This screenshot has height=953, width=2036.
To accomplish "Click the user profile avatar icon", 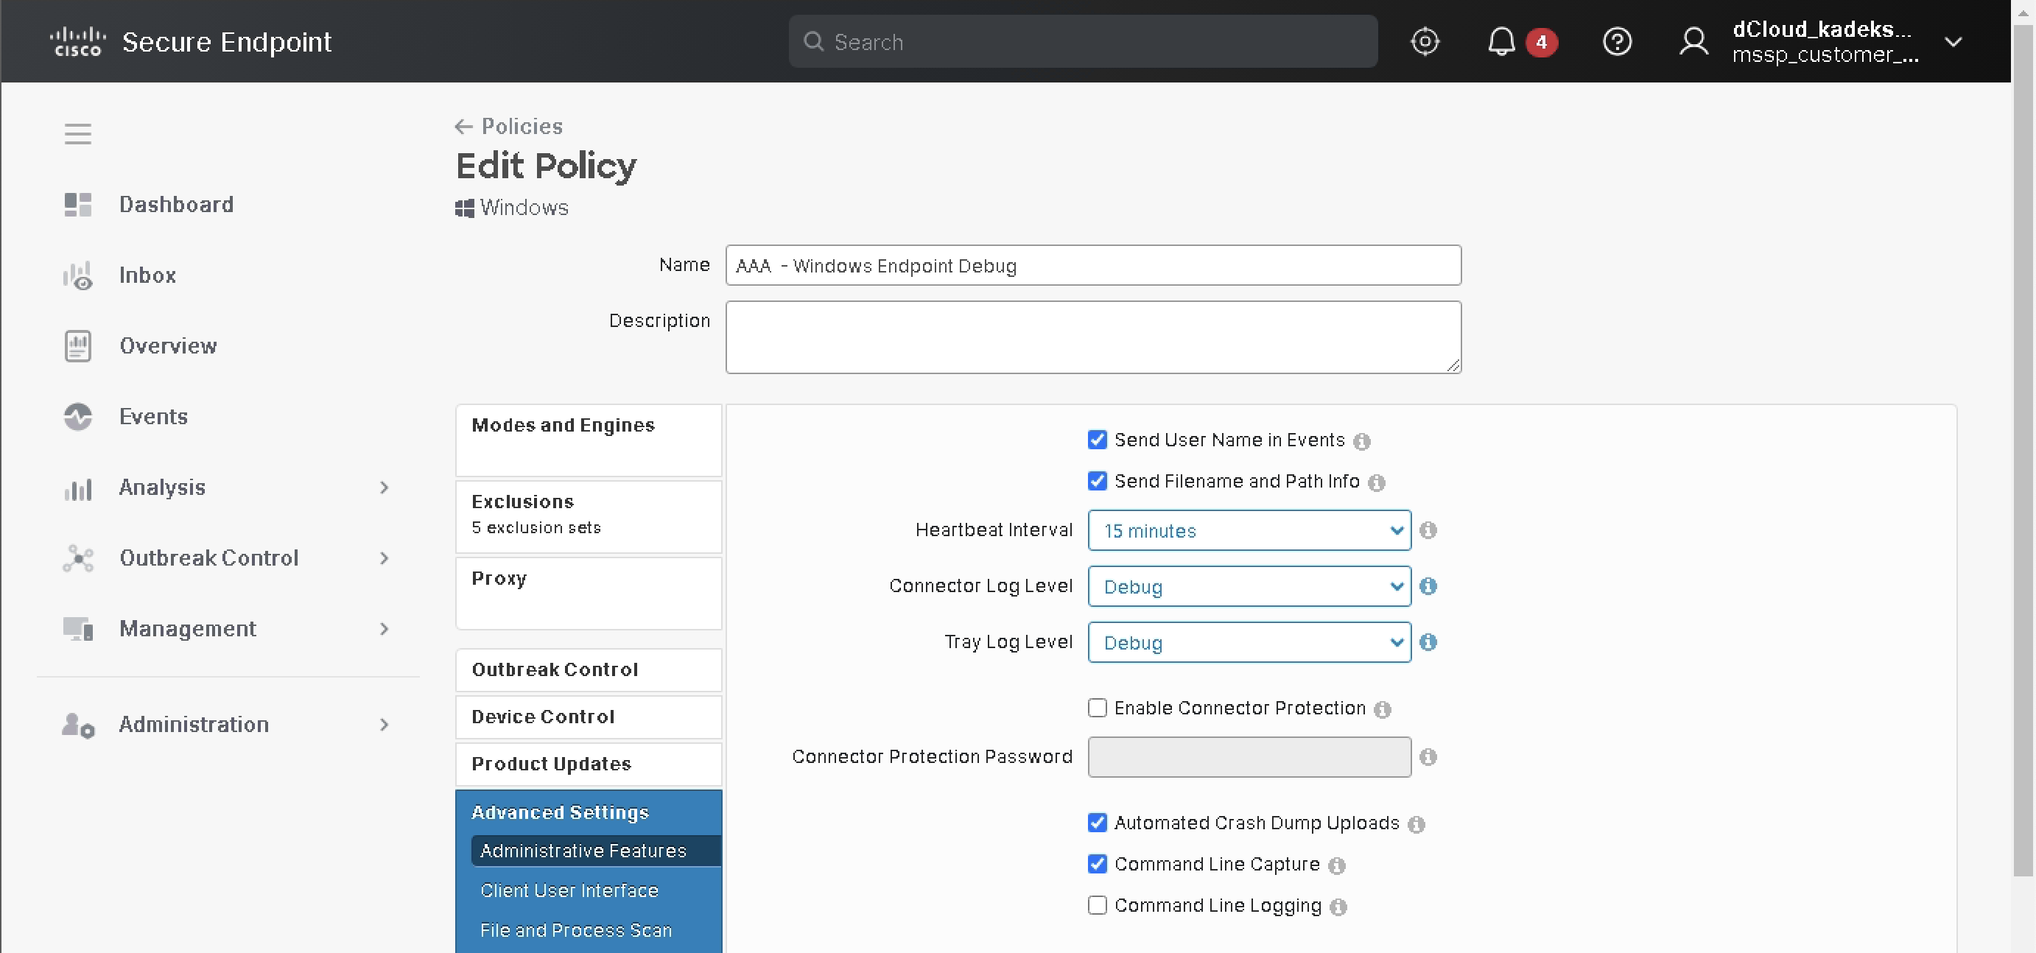I will [1693, 42].
